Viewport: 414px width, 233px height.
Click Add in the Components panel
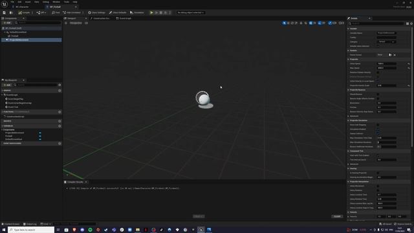pos(7,23)
